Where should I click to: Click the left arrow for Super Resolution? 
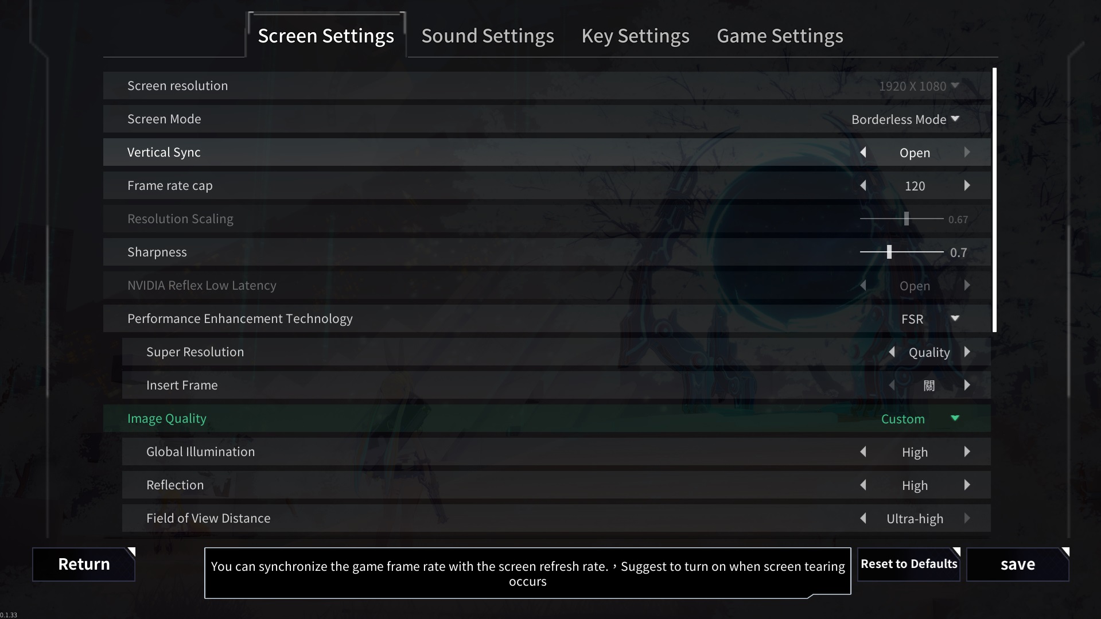pos(892,352)
